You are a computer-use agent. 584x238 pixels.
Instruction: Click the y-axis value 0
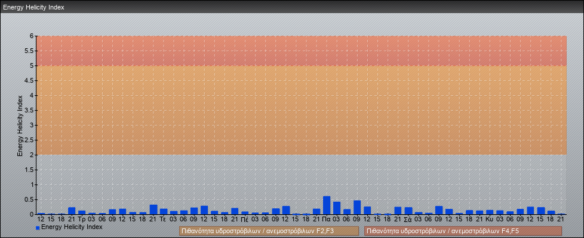[32, 214]
